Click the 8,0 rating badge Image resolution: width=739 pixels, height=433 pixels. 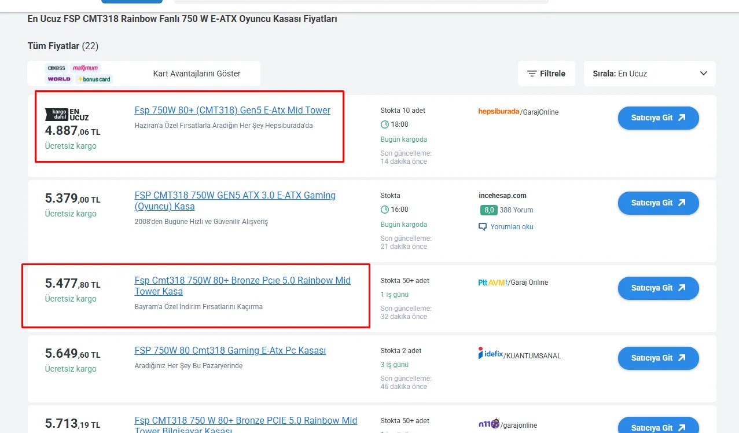(488, 210)
